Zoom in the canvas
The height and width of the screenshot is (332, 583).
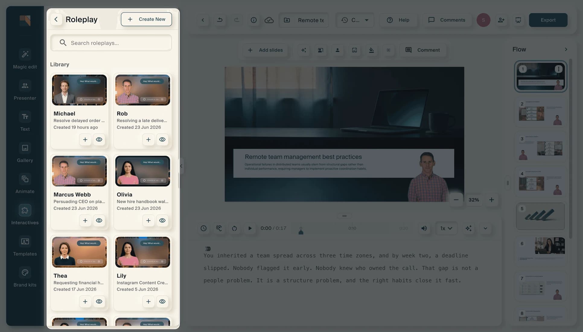point(492,200)
